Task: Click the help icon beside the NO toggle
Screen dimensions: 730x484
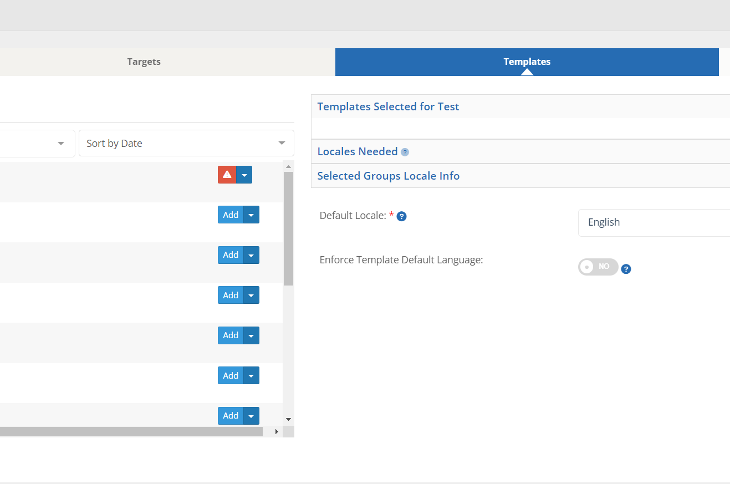Action: pyautogui.click(x=626, y=269)
